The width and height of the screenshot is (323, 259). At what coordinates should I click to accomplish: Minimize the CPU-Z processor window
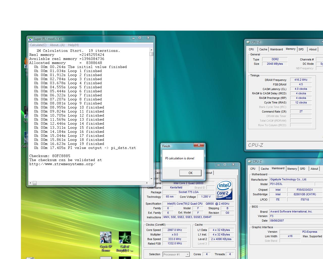pos(219,165)
